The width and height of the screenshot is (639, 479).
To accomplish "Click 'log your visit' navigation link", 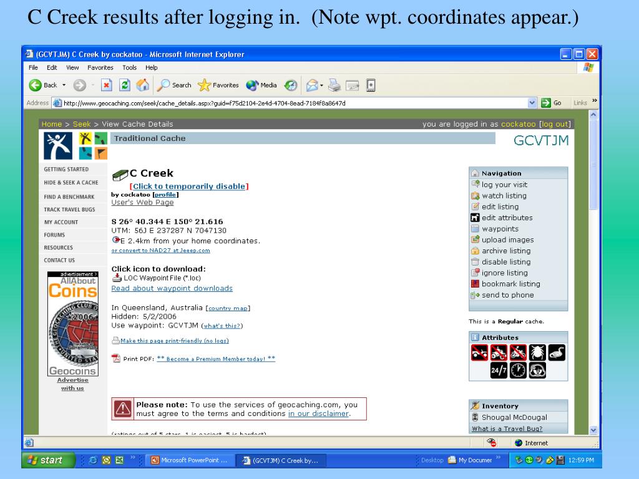I will point(504,185).
